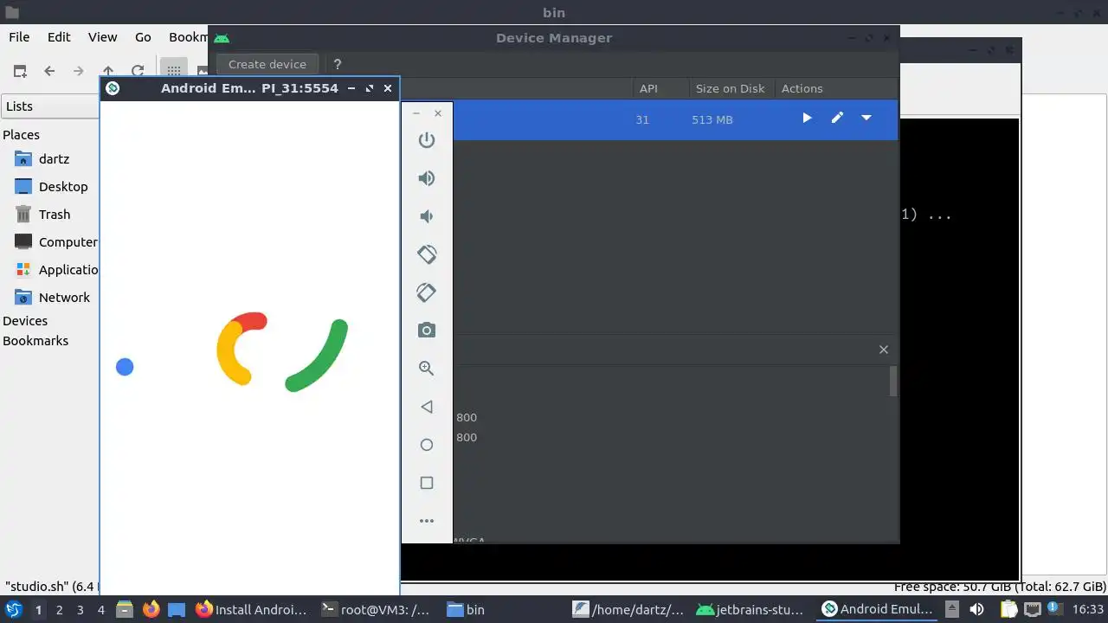Click the Actions column header
The width and height of the screenshot is (1108, 623).
(802, 88)
